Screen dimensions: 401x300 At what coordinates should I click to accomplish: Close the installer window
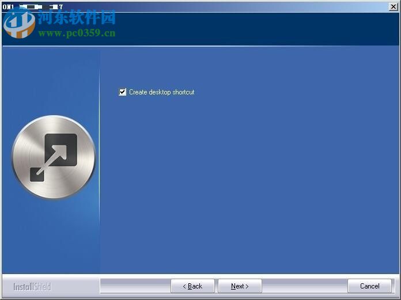(394, 7)
